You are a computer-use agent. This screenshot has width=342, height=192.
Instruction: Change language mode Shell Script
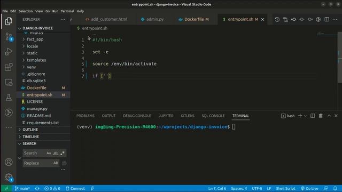click(x=285, y=188)
